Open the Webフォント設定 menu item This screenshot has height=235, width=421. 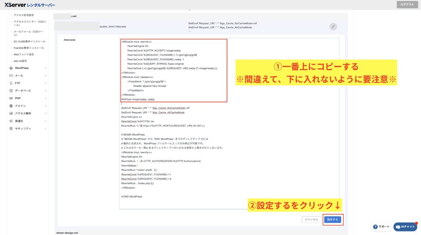pyautogui.click(x=23, y=54)
